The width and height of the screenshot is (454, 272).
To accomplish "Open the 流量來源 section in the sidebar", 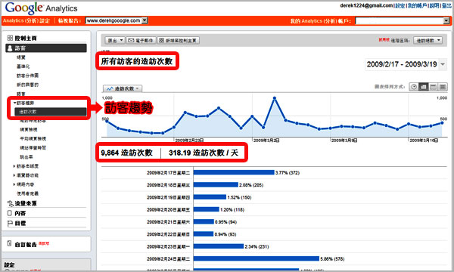I will [x=22, y=203].
